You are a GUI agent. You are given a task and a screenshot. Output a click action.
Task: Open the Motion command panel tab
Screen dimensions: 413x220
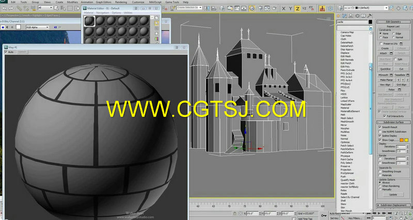tap(357, 16)
